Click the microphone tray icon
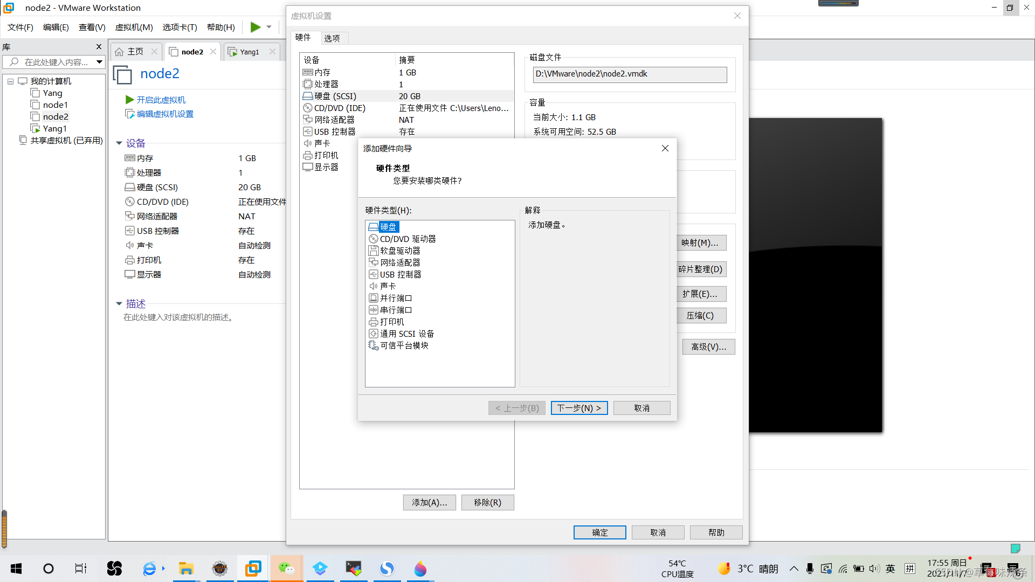This screenshot has height=582, width=1035. click(x=810, y=569)
